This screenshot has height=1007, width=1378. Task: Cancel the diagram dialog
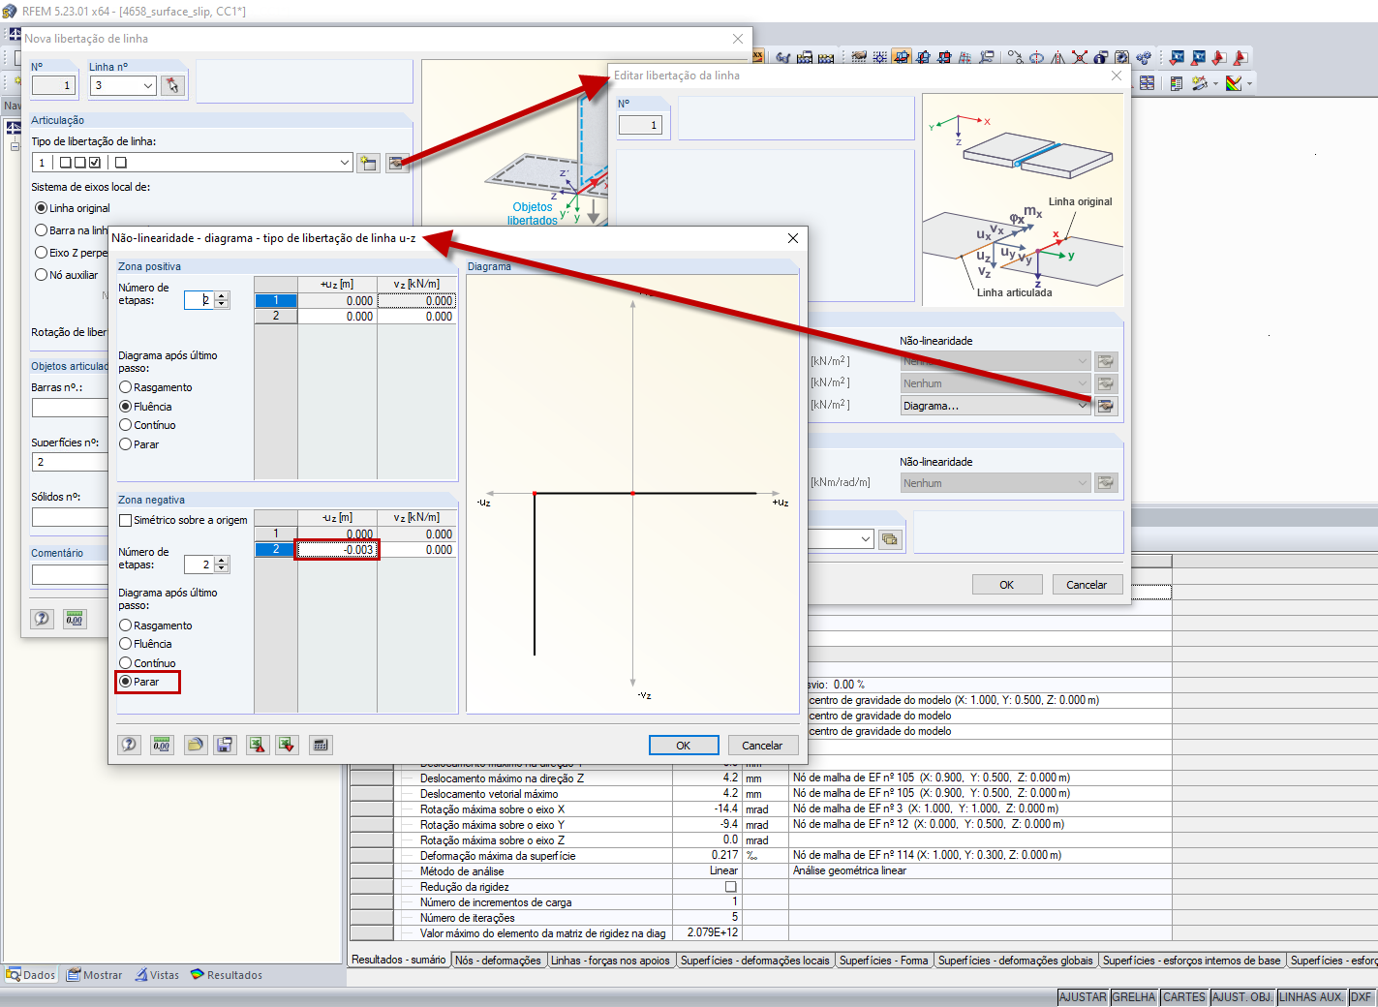pyautogui.click(x=762, y=745)
